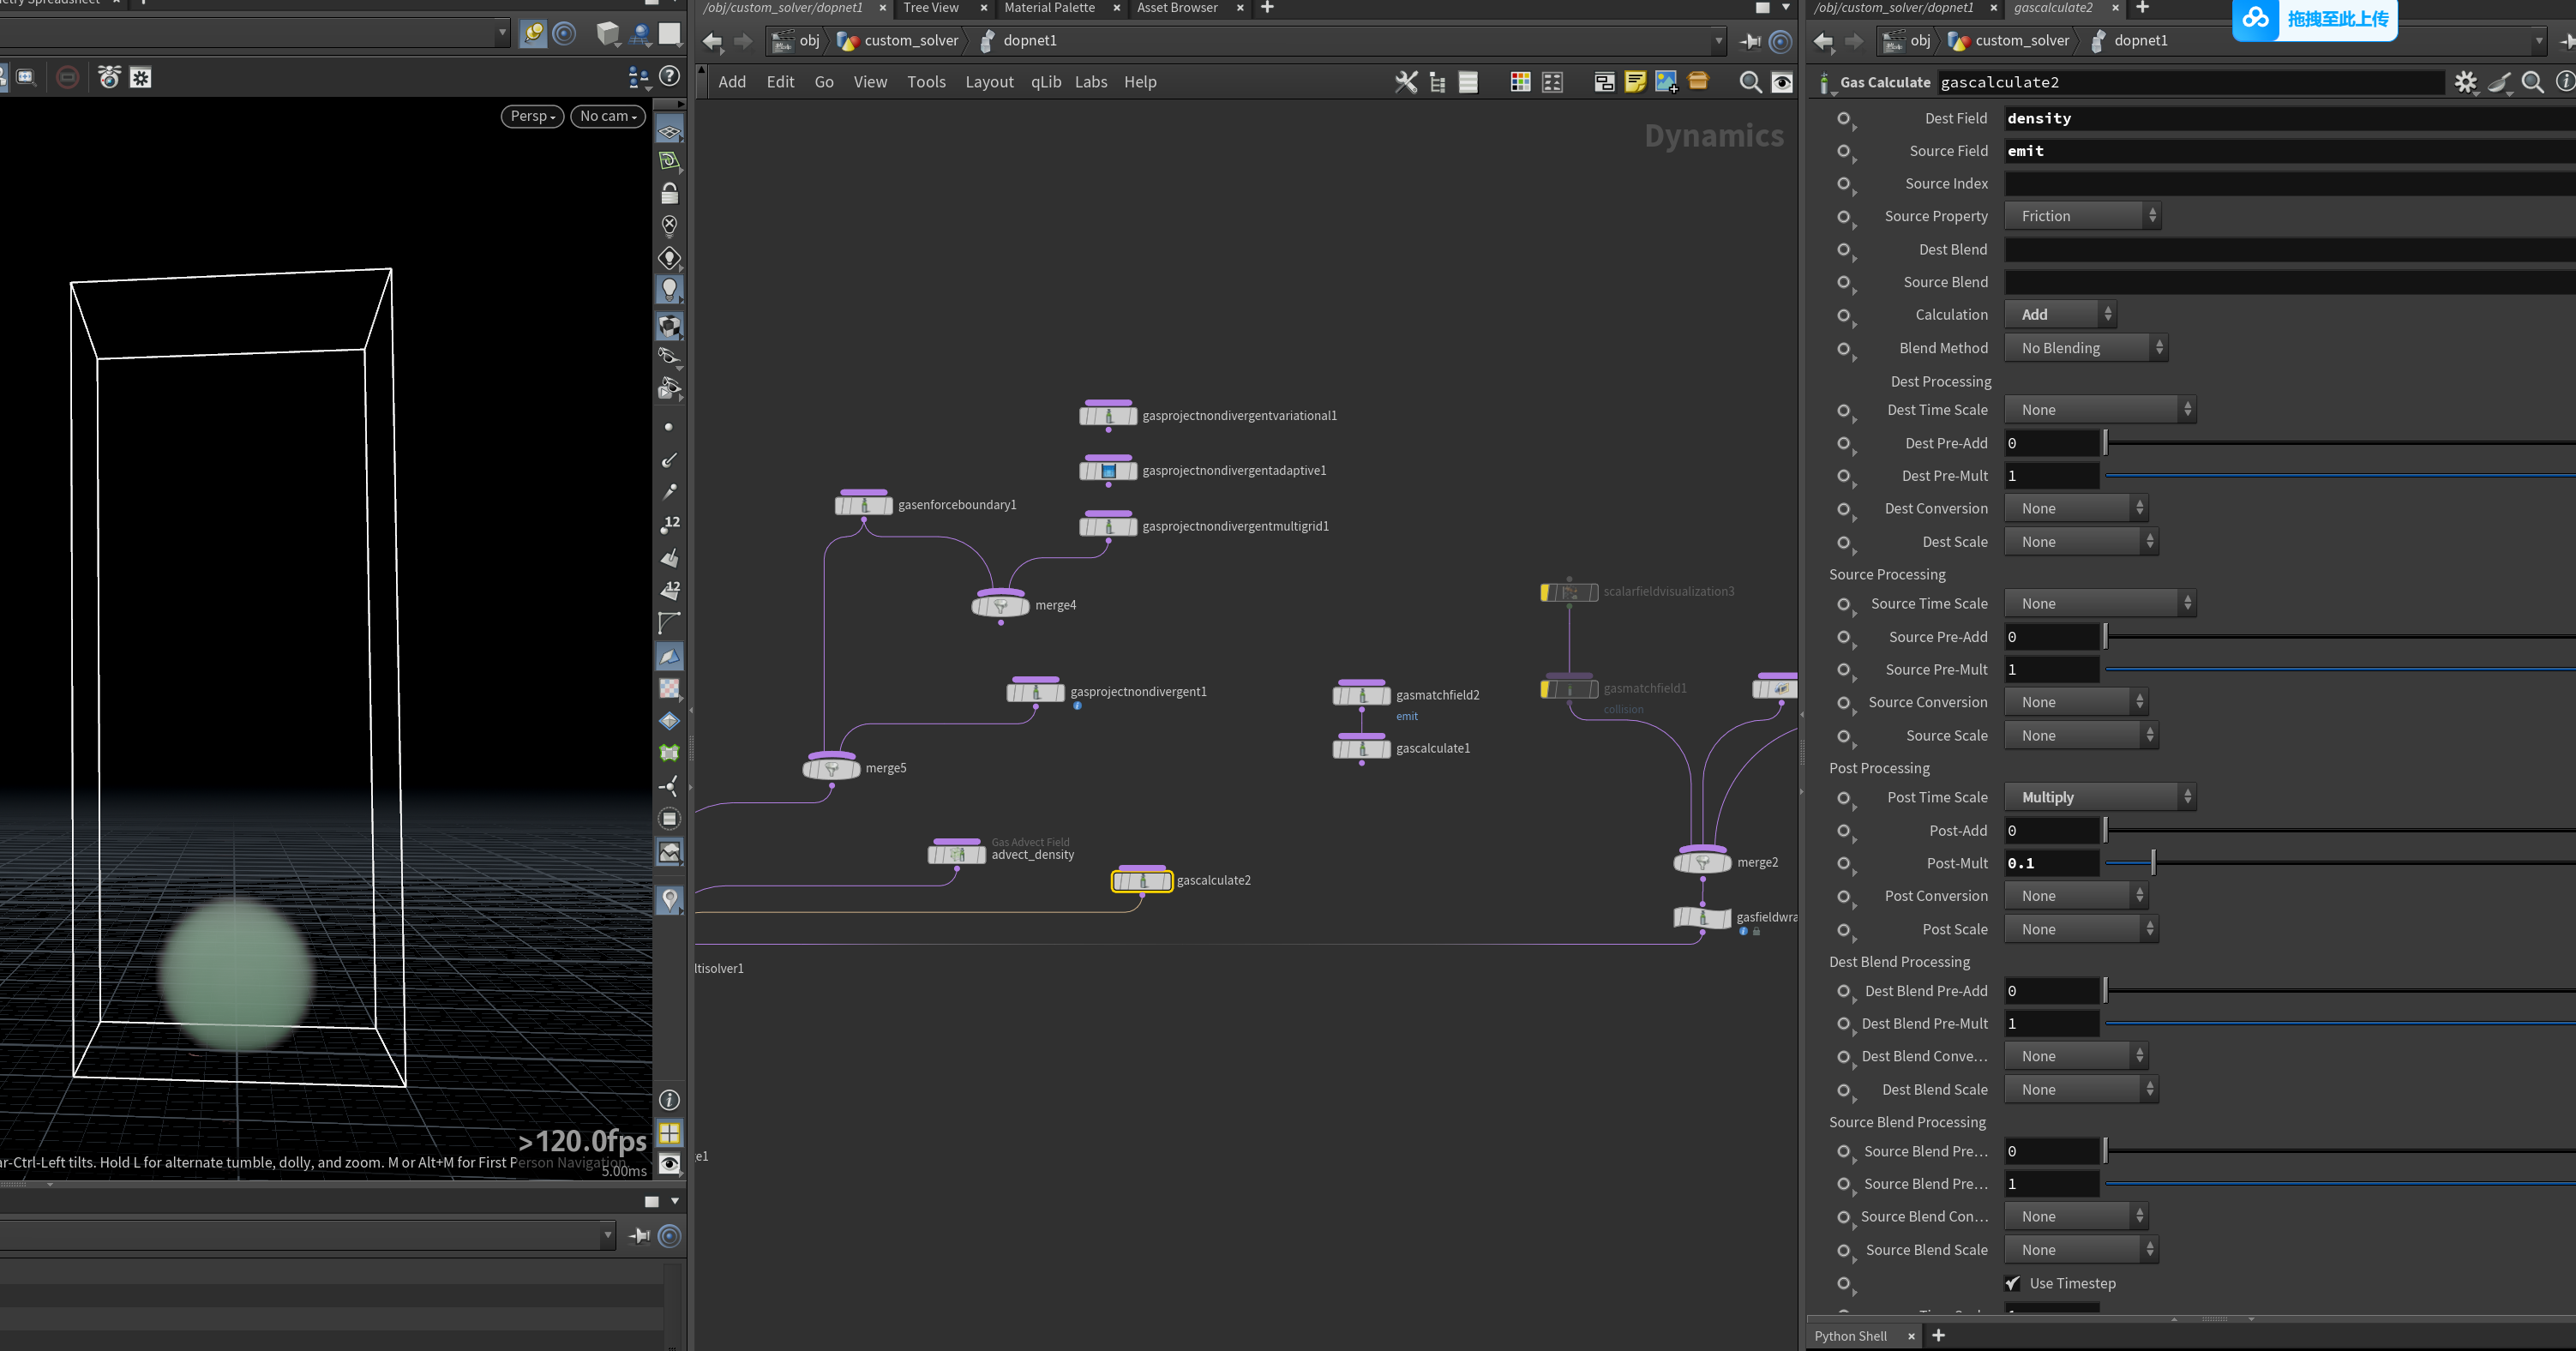Open the parameter gear settings icon
Image resolution: width=2576 pixels, height=1351 pixels.
tap(2466, 82)
